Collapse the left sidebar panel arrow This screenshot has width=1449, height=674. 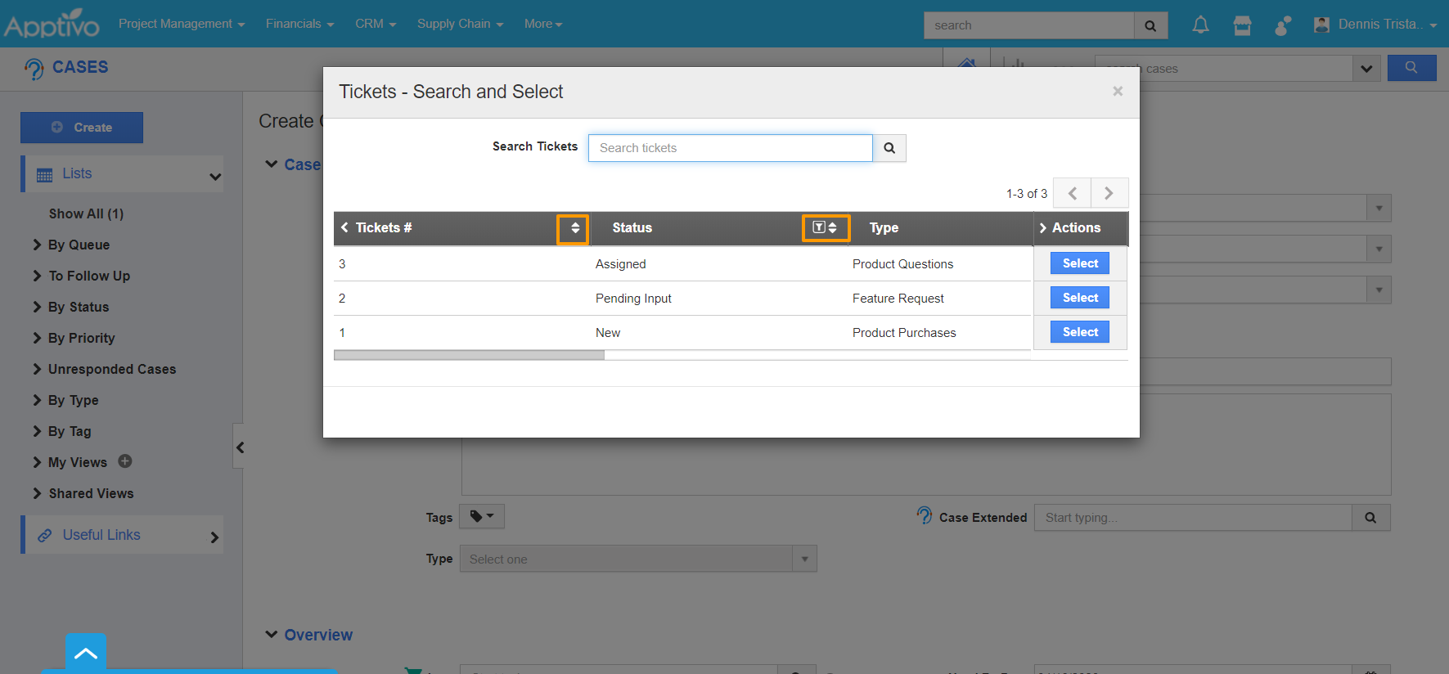click(240, 447)
